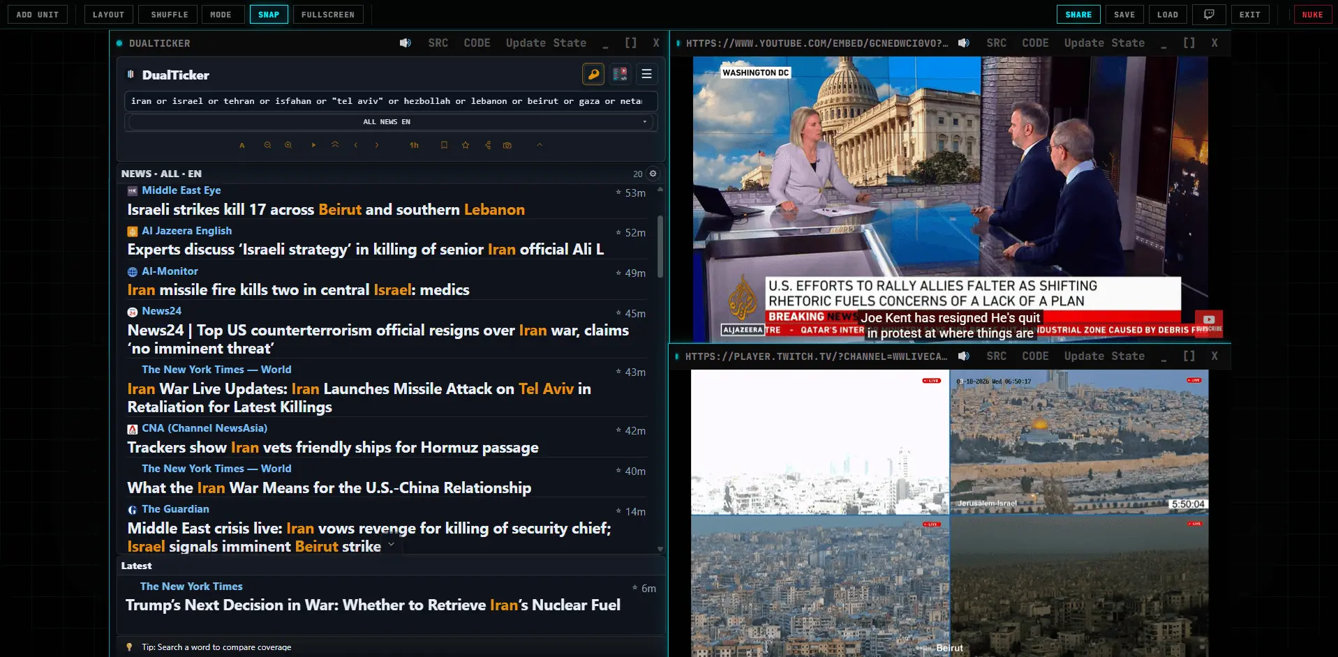This screenshot has width=1338, height=657.
Task: Click the font size 'A' icon
Action: click(242, 145)
